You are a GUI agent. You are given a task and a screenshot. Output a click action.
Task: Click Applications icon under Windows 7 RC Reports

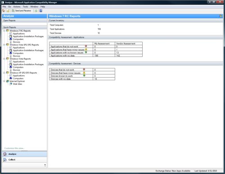[11, 34]
